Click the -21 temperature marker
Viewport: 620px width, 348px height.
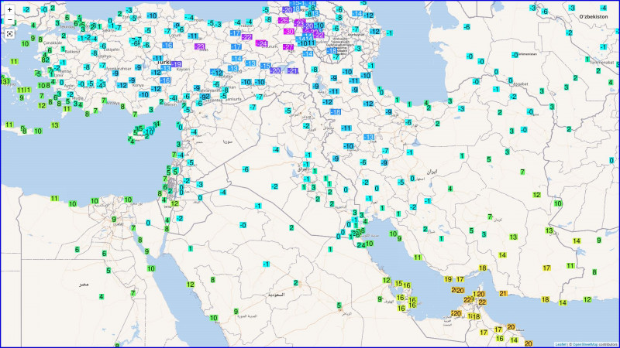point(293,71)
